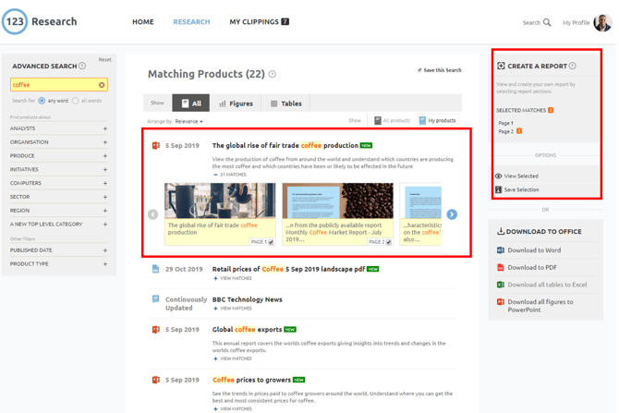Image resolution: width=619 pixels, height=413 pixels.
Task: Switch to the Figures tab
Action: coord(236,103)
